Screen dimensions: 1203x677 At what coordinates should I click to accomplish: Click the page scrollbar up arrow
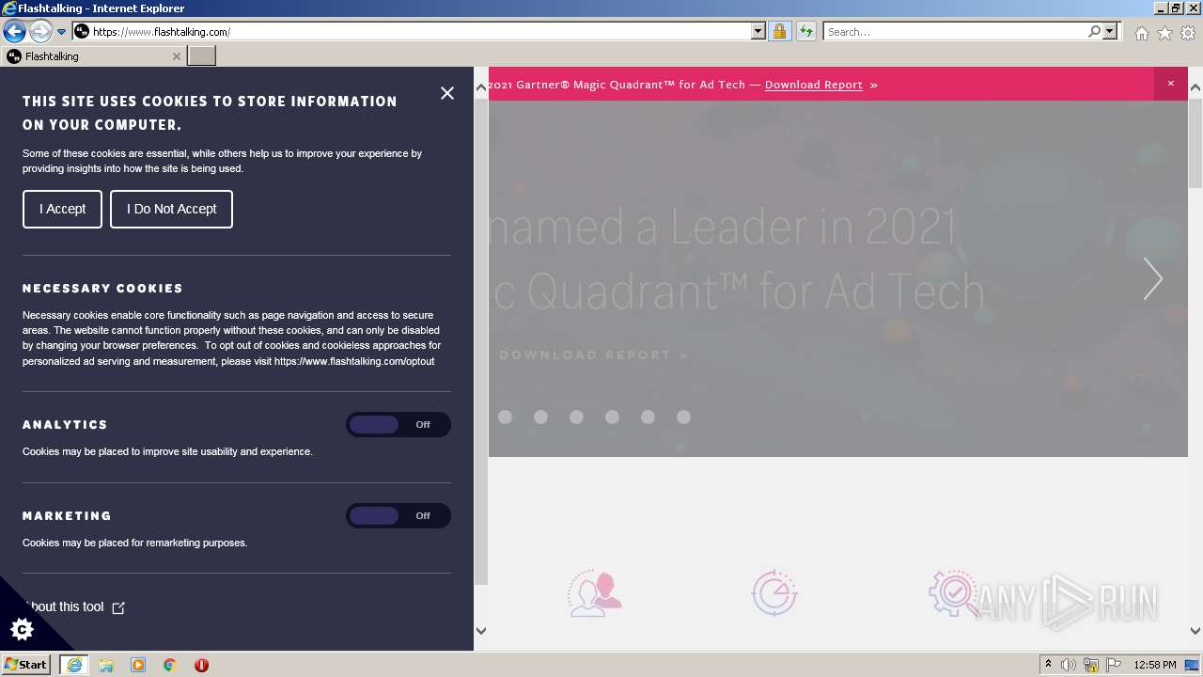tap(1195, 88)
